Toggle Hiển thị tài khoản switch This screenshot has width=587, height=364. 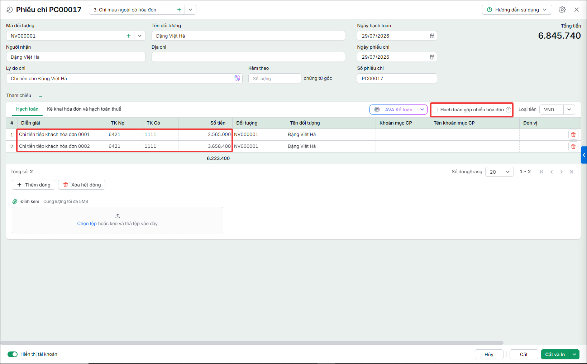click(x=13, y=354)
